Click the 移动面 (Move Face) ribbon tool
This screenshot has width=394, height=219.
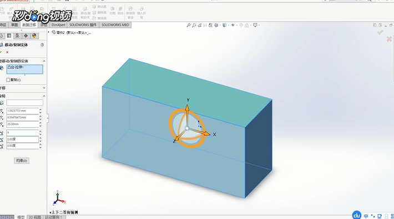point(99,7)
